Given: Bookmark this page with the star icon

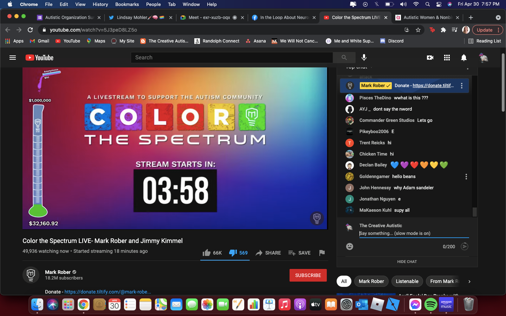Looking at the screenshot, I should pos(418,30).
